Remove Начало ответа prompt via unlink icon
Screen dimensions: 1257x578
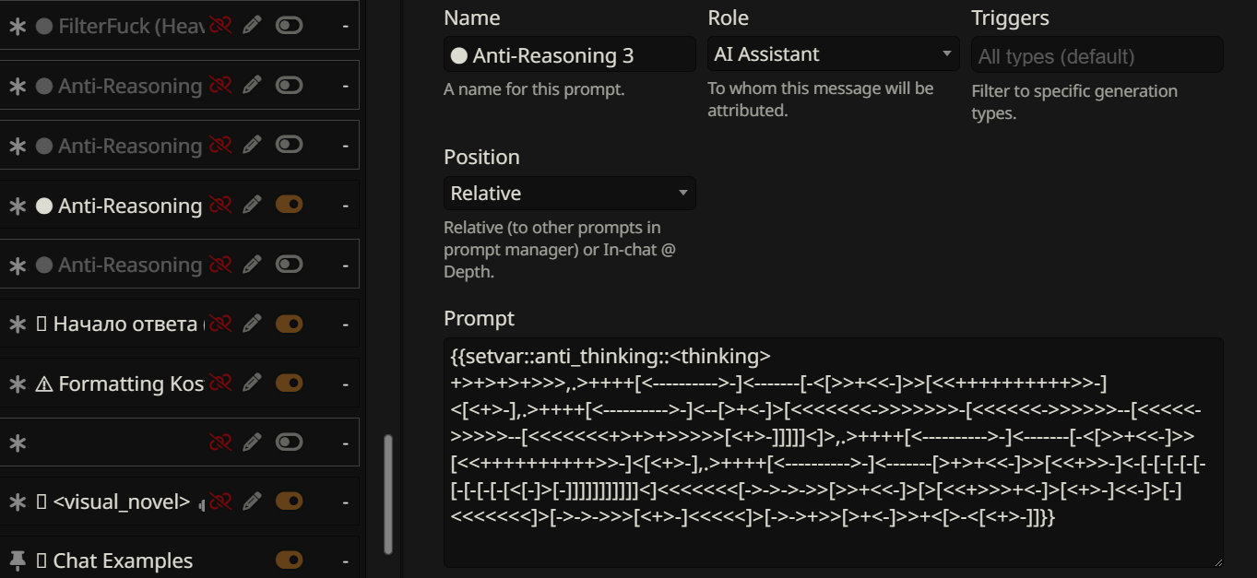[x=219, y=324]
